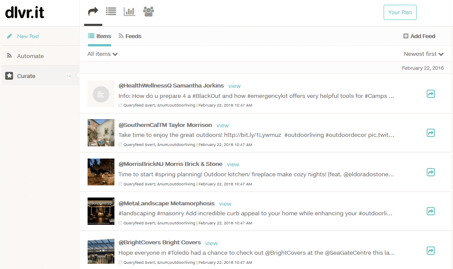Image resolution: width=453 pixels, height=269 pixels.
Task: Select the Curate star icon
Action: (x=9, y=76)
